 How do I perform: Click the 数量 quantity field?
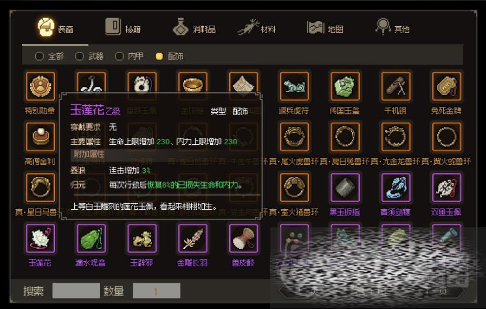click(x=156, y=290)
